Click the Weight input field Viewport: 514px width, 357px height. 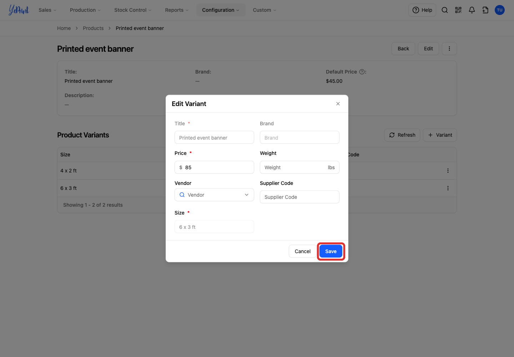point(299,167)
